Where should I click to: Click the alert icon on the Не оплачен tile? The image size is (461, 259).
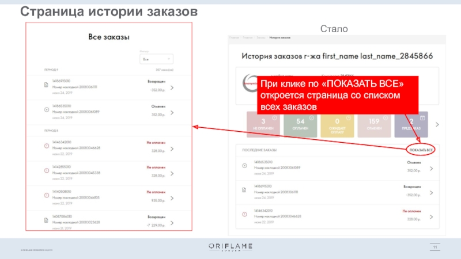pyautogui.click(x=275, y=118)
